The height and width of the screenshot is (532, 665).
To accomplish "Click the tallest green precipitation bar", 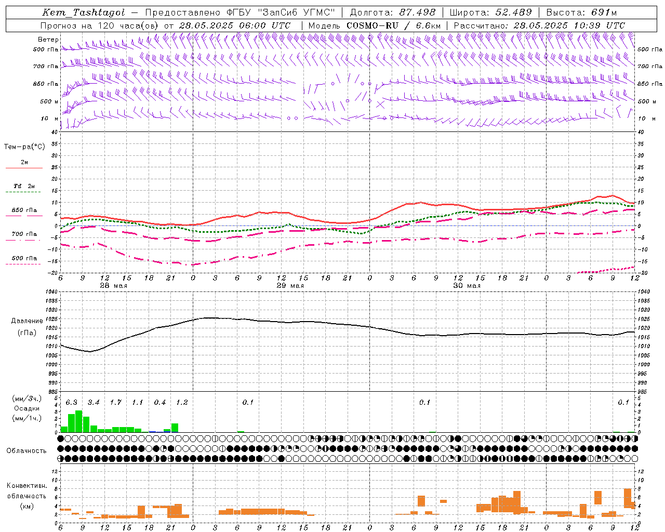I will click(x=79, y=421).
